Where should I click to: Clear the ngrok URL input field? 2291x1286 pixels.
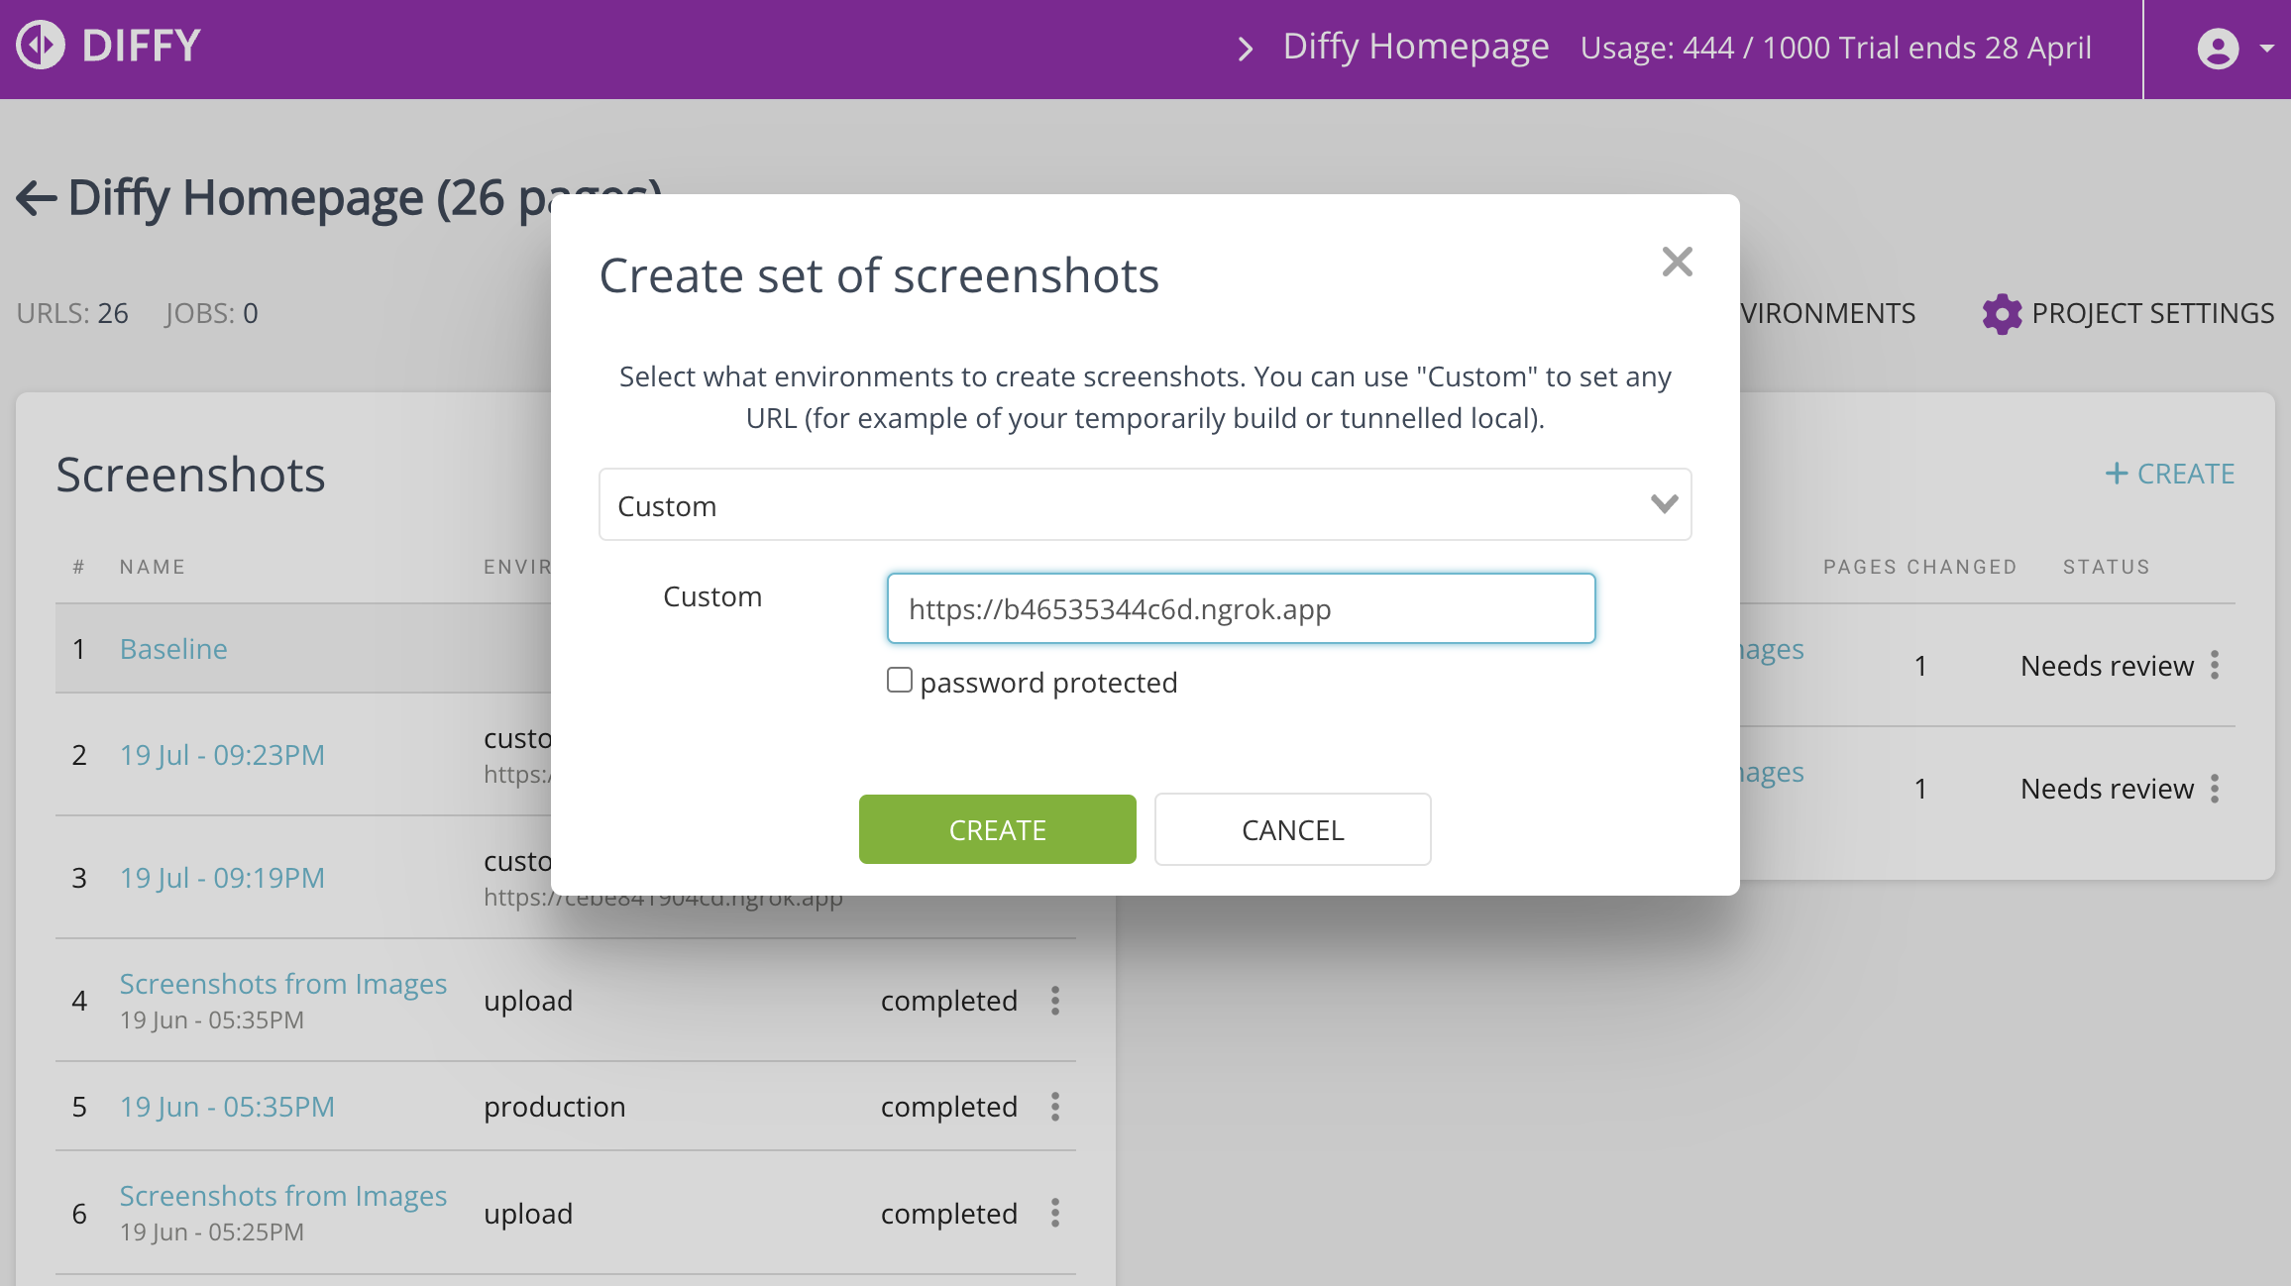click(1242, 609)
